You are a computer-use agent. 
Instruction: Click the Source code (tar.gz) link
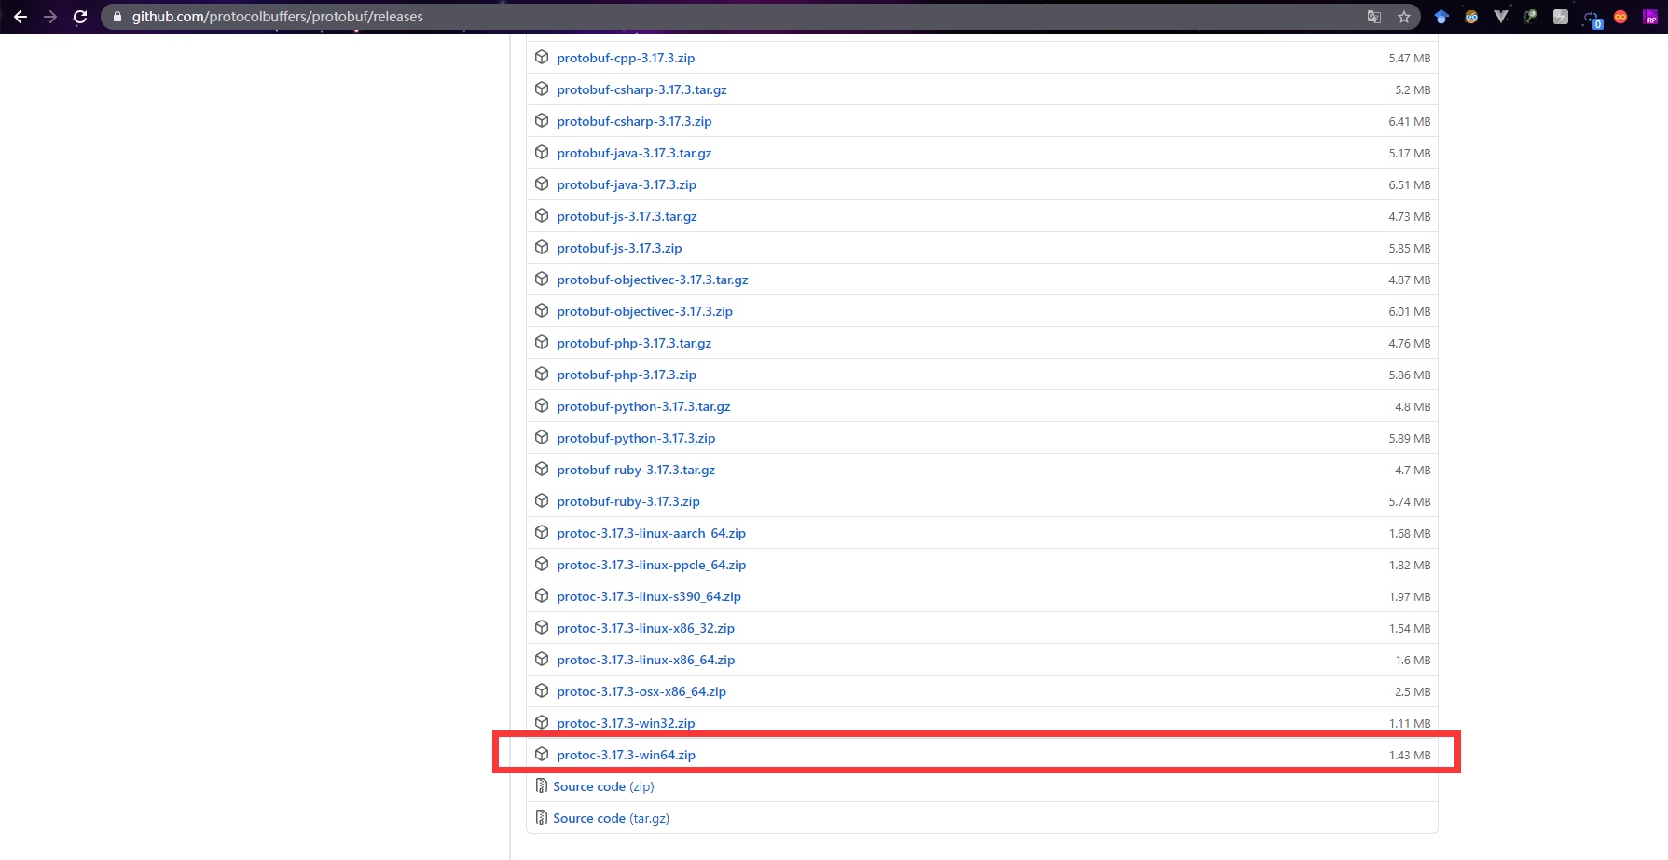coord(611,818)
